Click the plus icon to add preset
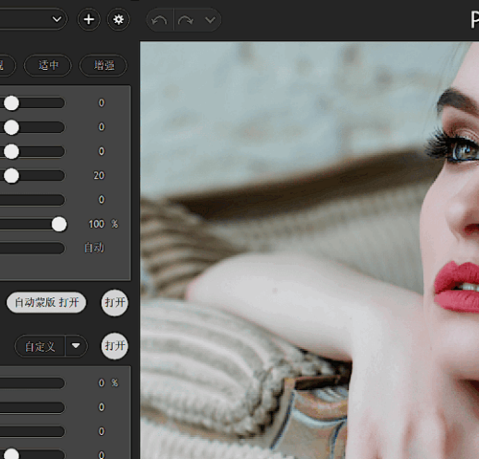Screen dimensions: 479x459 pos(89,19)
